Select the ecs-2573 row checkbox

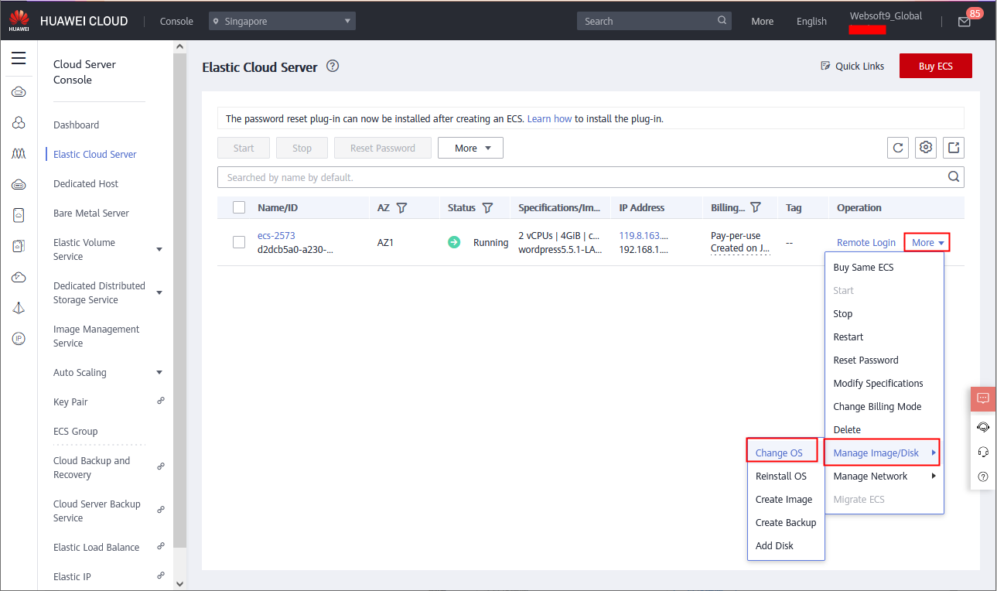(x=239, y=242)
